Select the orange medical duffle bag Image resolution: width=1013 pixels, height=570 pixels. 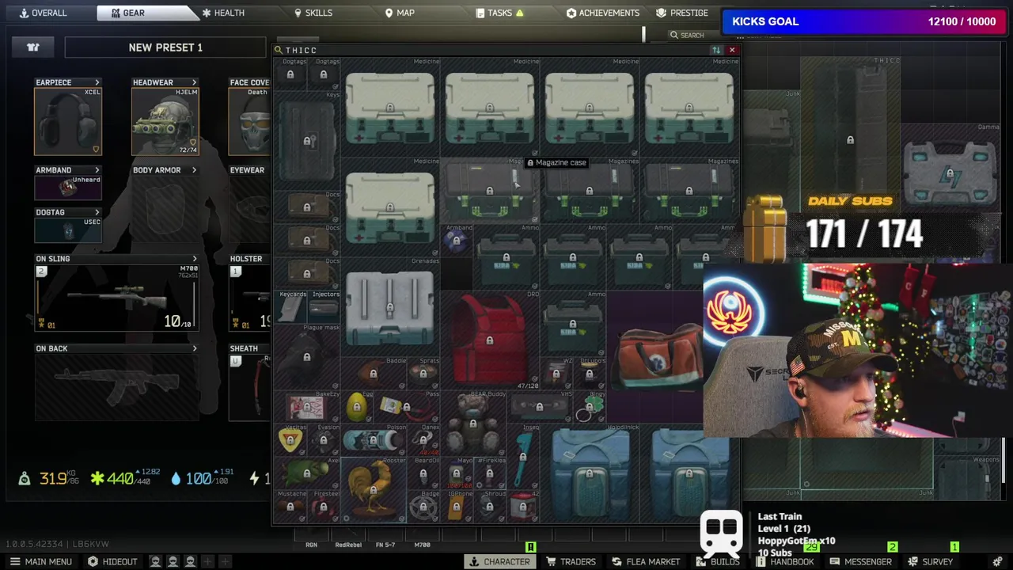click(655, 357)
